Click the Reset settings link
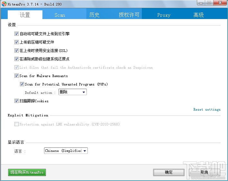Image resolution: width=228 pixels, height=181 pixels. click(x=207, y=109)
